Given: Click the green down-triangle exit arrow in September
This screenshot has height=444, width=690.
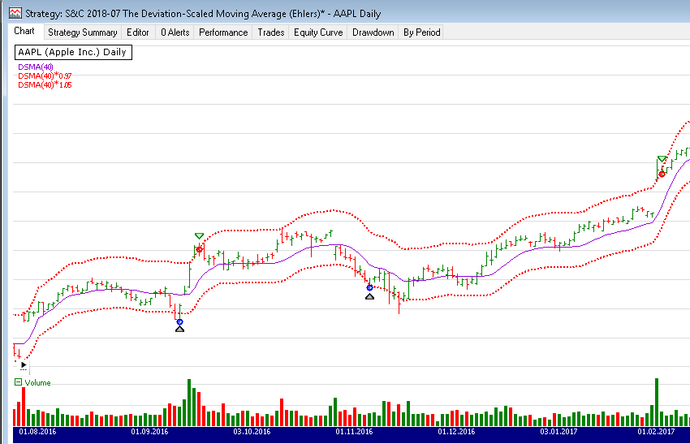Looking at the screenshot, I should point(199,236).
